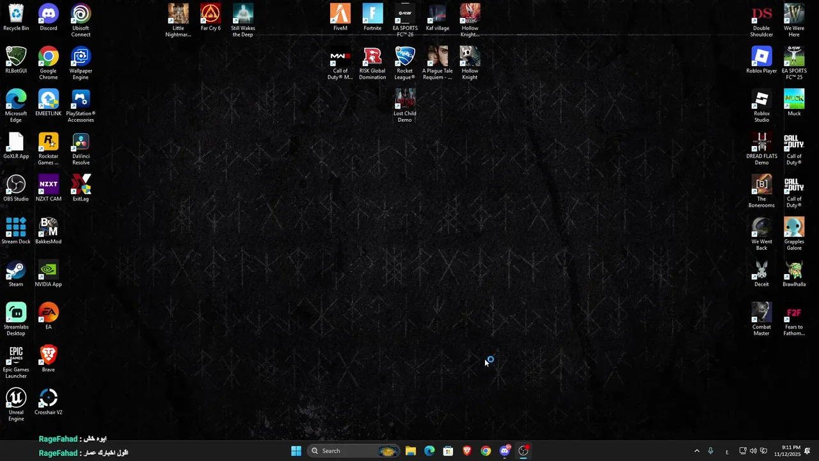
Task: Select We Were Here game icon
Action: pos(794,21)
